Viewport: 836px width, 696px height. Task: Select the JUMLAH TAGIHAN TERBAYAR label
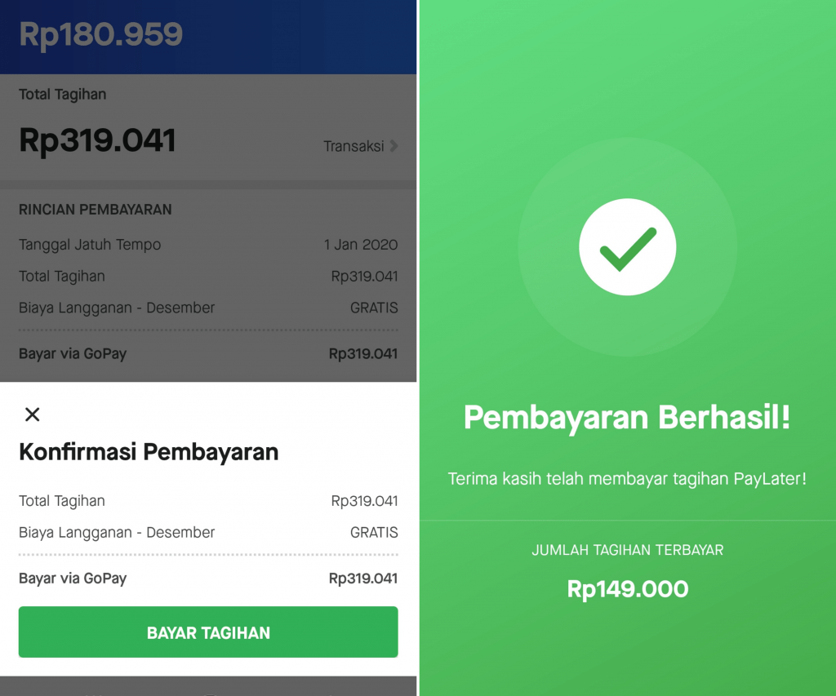[627, 550]
